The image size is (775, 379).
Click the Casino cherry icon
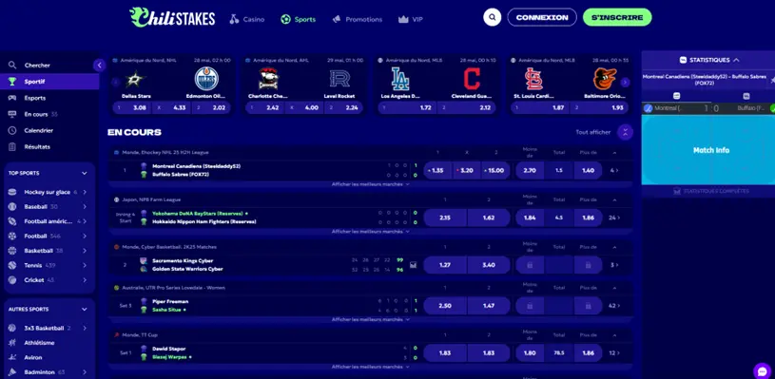click(234, 19)
